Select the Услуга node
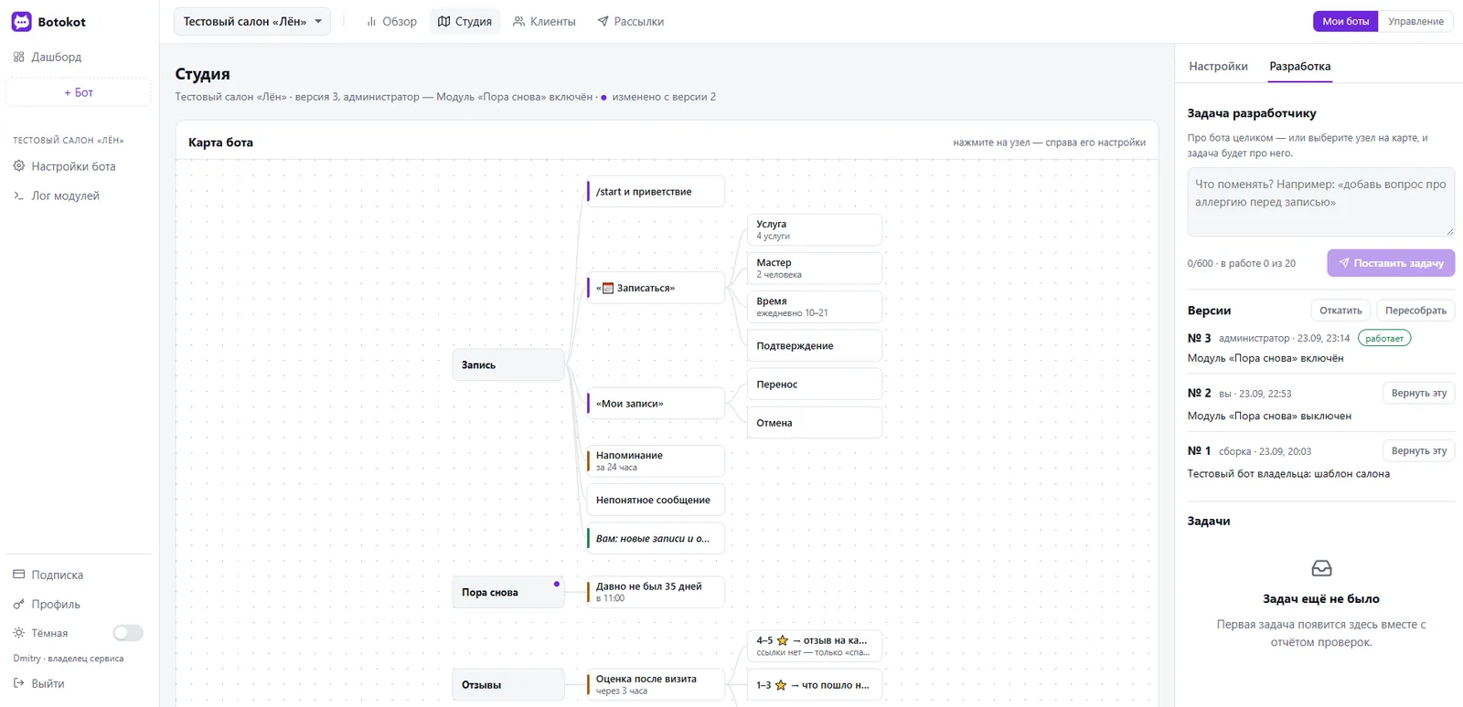The image size is (1463, 707). click(x=815, y=229)
